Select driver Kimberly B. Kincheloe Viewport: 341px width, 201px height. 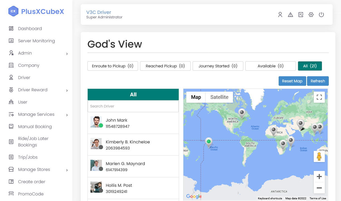[x=133, y=145]
